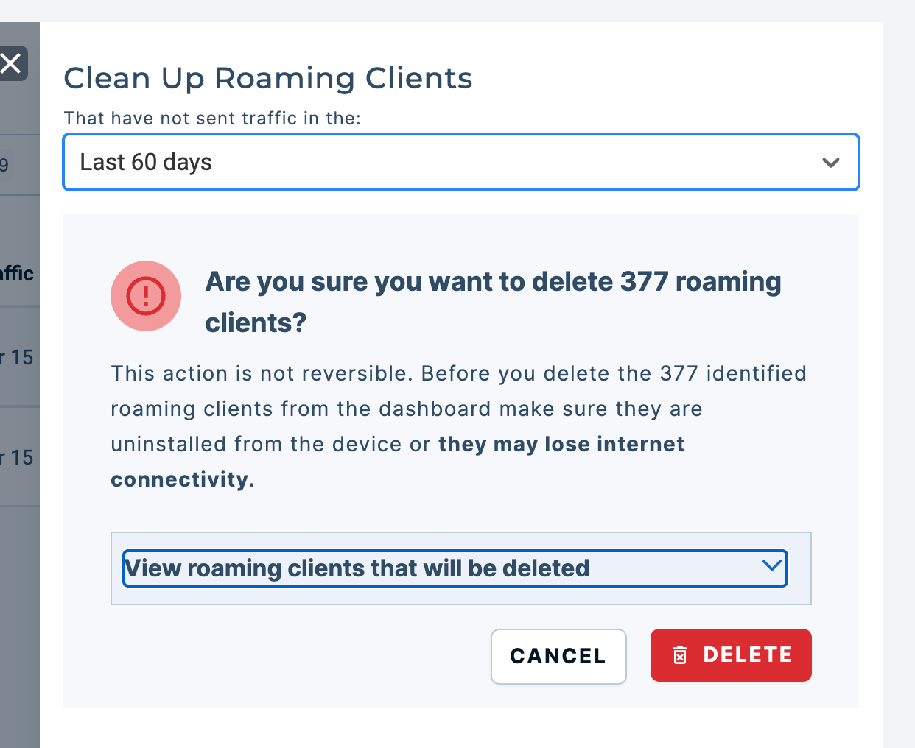This screenshot has height=748, width=915.
Task: Select the second background row ending in 15
Action: tap(19, 457)
